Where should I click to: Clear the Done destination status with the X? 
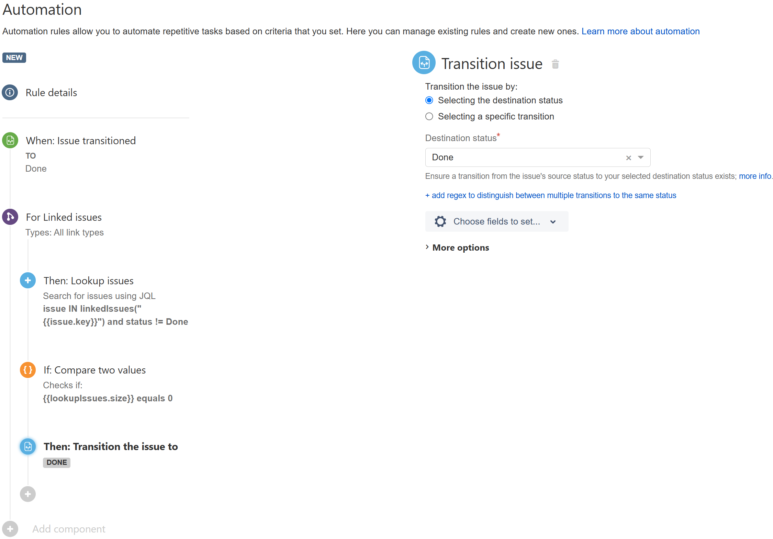(x=628, y=158)
